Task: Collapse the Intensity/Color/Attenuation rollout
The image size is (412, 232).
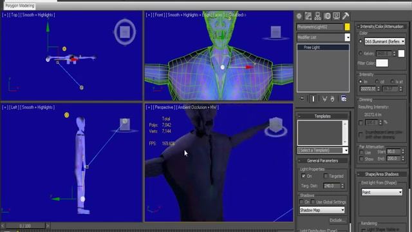Action: tap(381, 26)
